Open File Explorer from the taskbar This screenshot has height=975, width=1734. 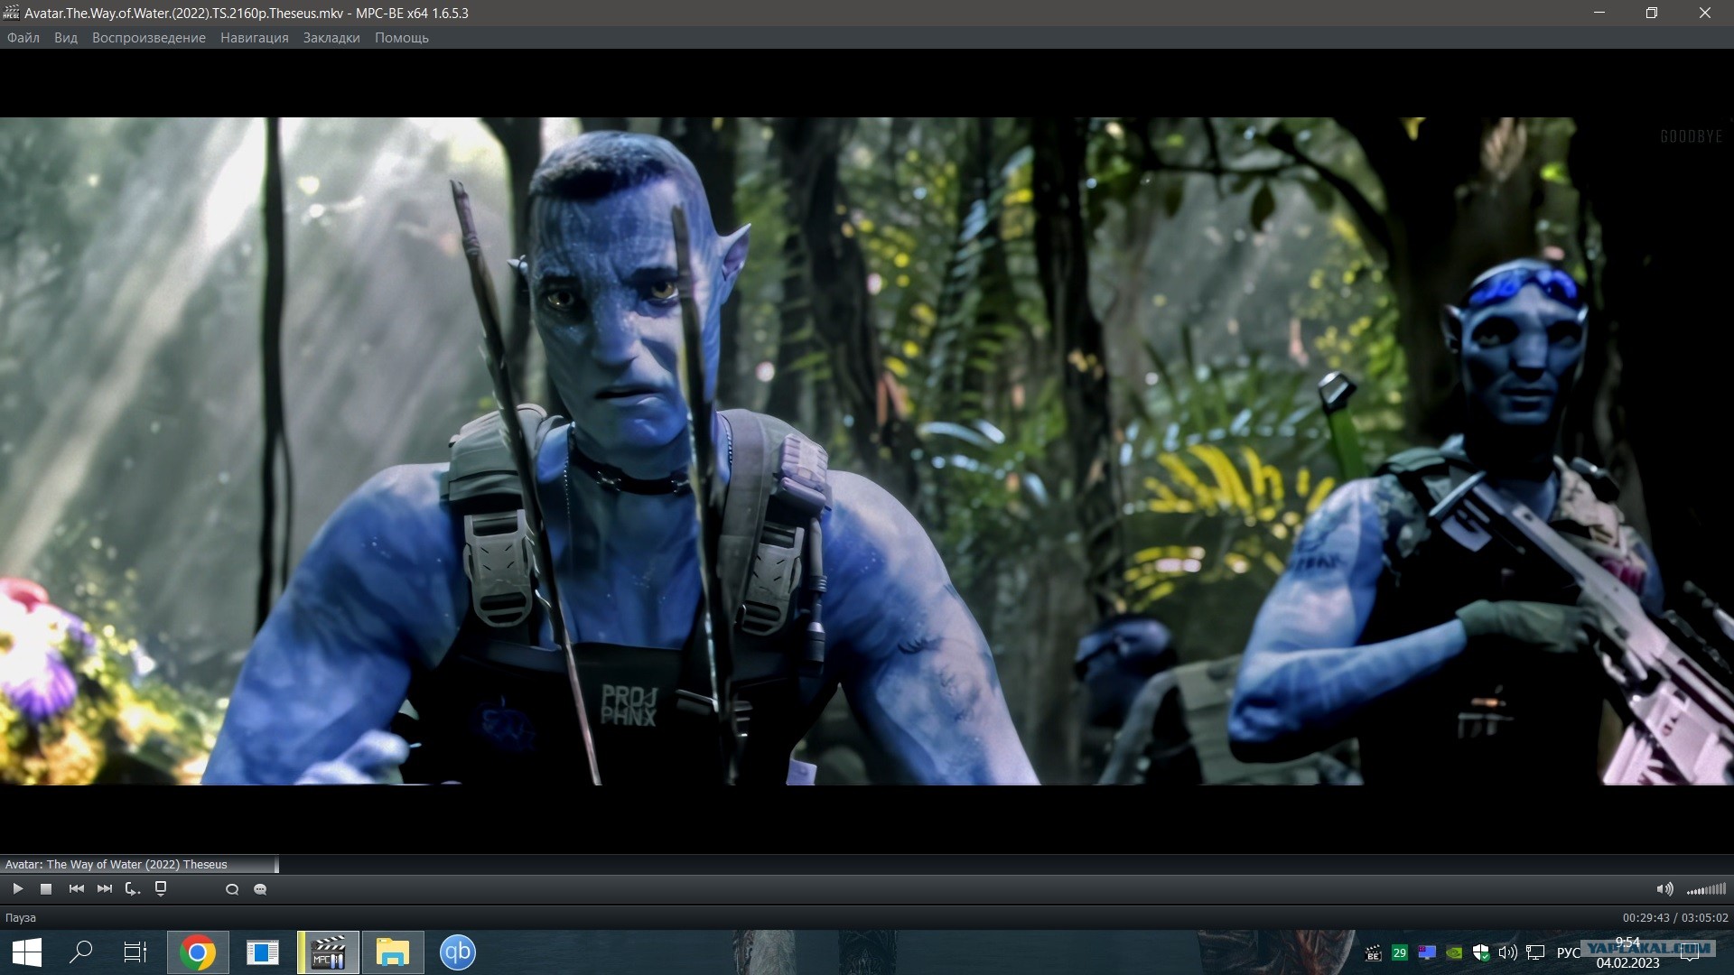393,952
